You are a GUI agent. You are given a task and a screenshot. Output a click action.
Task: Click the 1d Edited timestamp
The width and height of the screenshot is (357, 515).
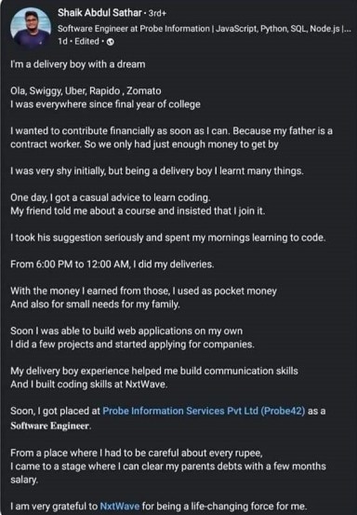click(78, 42)
